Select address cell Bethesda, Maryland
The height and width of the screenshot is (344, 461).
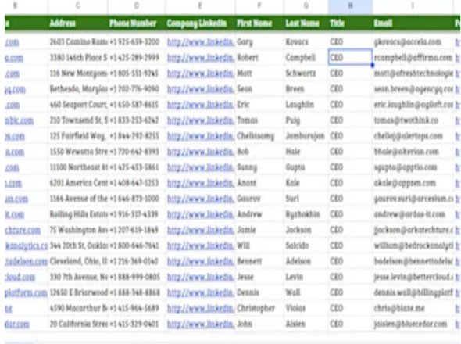(77, 89)
